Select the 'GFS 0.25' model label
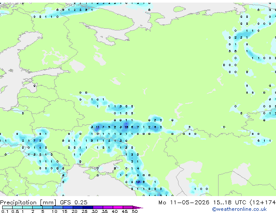 tap(74, 203)
